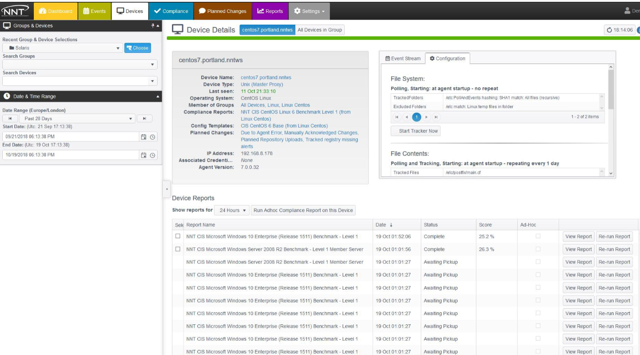Run Adhoc Compliance Report on this Device

[304, 210]
